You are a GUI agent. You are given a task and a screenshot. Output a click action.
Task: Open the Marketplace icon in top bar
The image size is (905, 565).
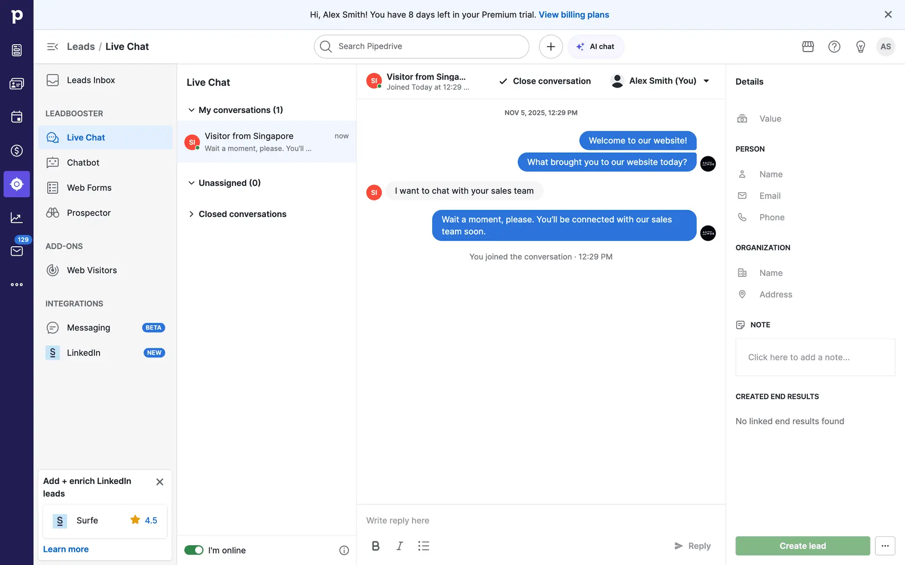point(808,47)
